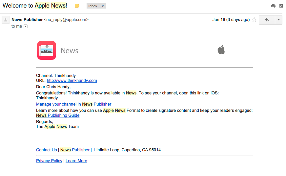Click the print email icon
The width and height of the screenshot is (286, 176).
pyautogui.click(x=273, y=6)
